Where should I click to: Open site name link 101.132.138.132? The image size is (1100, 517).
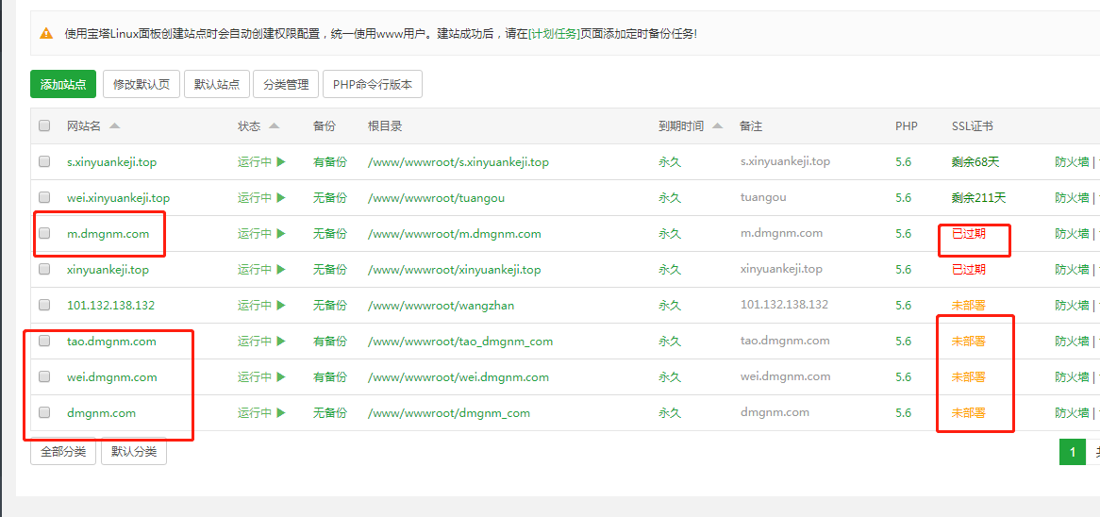click(x=110, y=305)
